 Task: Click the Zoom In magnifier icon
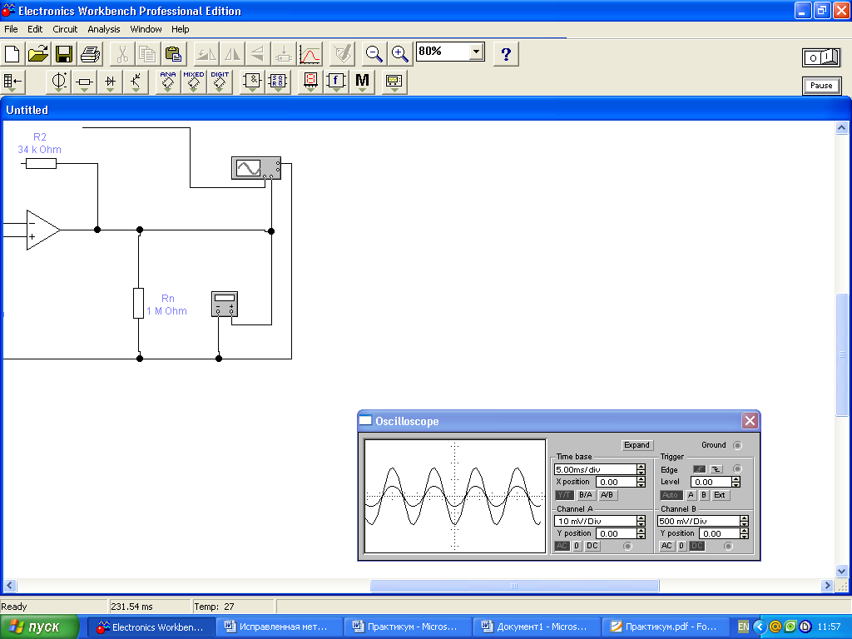[x=400, y=55]
